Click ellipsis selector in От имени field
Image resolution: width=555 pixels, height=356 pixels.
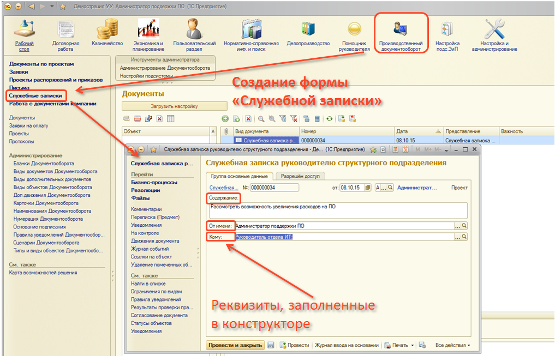457,225
